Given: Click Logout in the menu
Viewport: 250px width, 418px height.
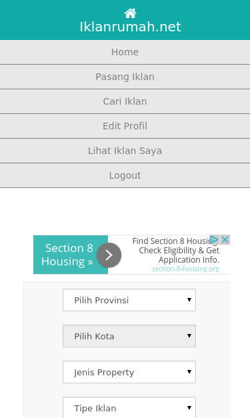Looking at the screenshot, I should click(x=125, y=175).
